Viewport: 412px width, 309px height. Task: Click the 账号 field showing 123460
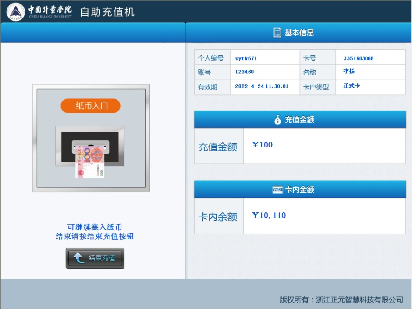click(x=265, y=72)
